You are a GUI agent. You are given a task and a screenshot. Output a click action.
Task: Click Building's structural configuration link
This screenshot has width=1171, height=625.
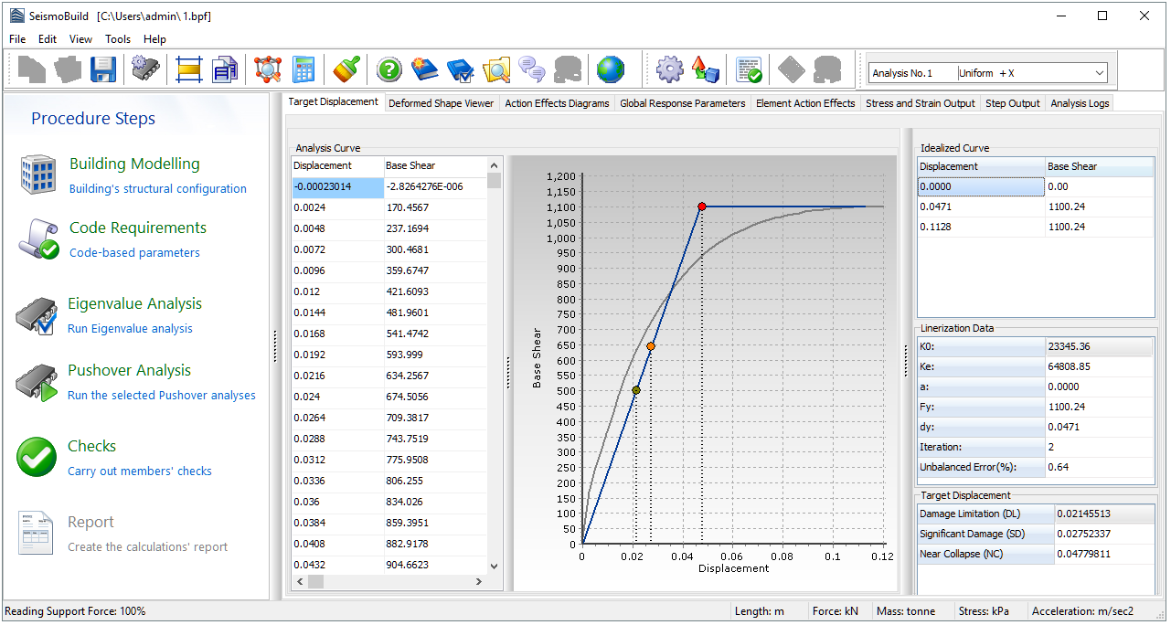tap(158, 189)
